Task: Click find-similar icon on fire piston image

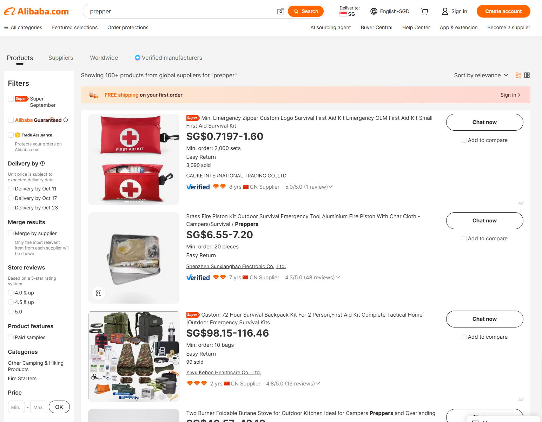Action: (x=99, y=293)
